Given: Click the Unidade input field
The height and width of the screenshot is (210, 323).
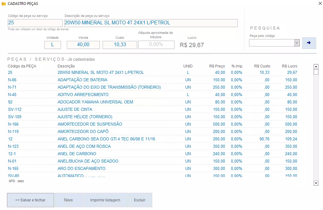Looking at the screenshot, I should click(x=52, y=45).
